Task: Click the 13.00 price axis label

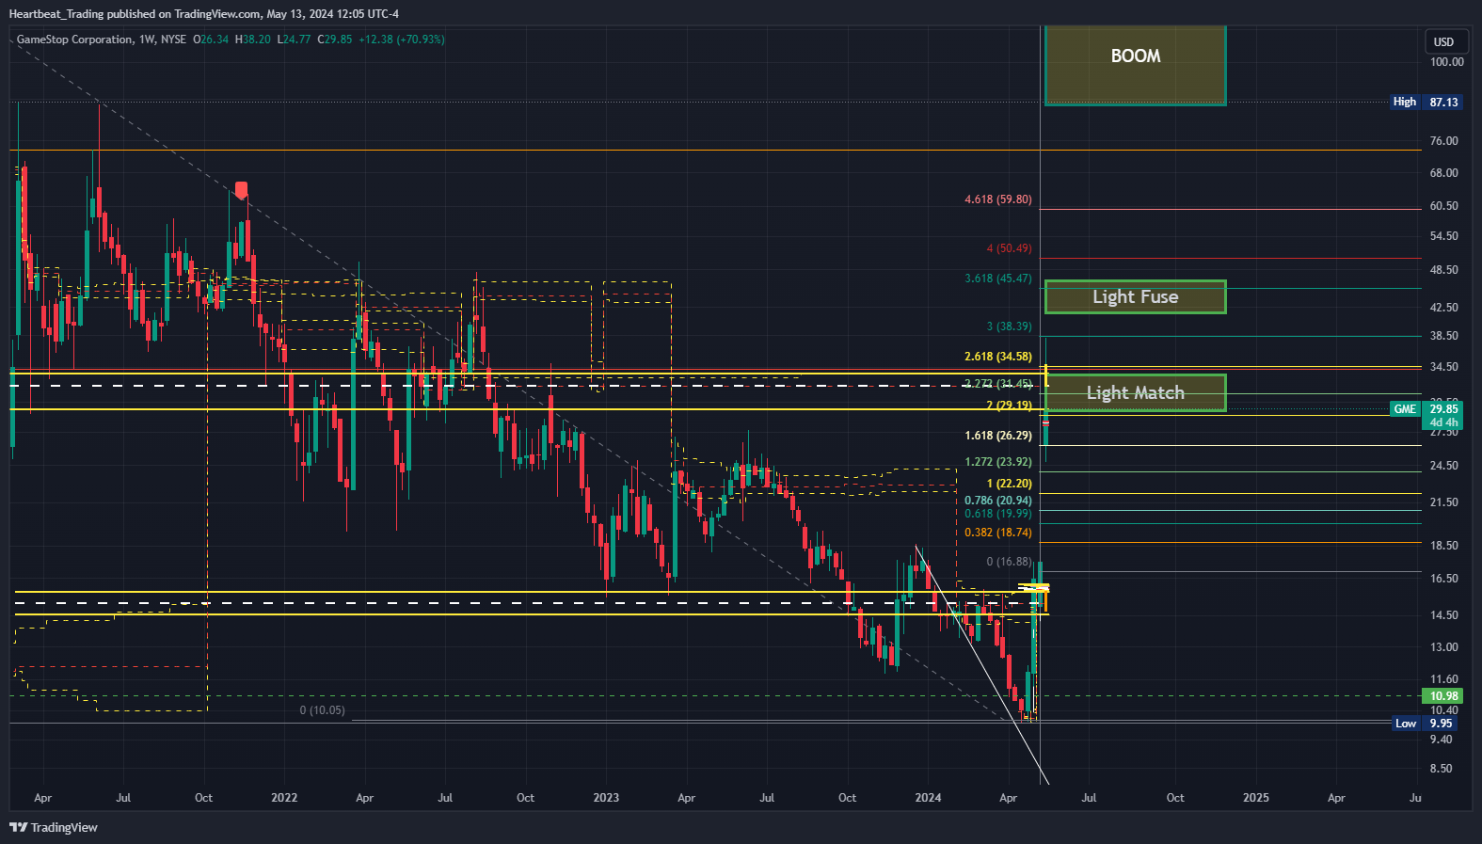Action: (1443, 647)
